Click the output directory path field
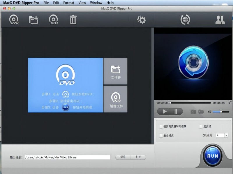Viewport: 233px width, 174px height. click(68, 157)
